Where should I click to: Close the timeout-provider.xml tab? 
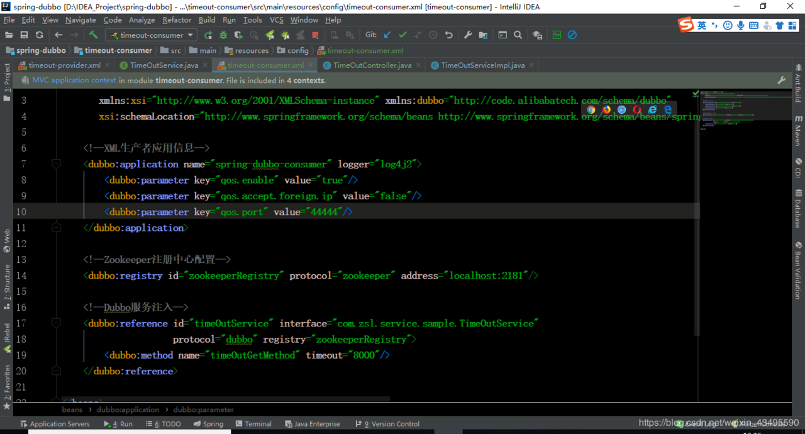(x=108, y=65)
